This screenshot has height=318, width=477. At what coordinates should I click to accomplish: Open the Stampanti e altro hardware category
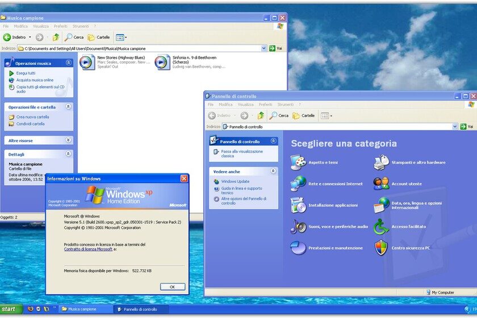tap(409, 162)
